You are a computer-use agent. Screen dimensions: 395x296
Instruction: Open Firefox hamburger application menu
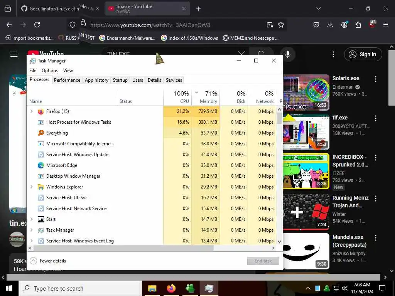(x=386, y=25)
